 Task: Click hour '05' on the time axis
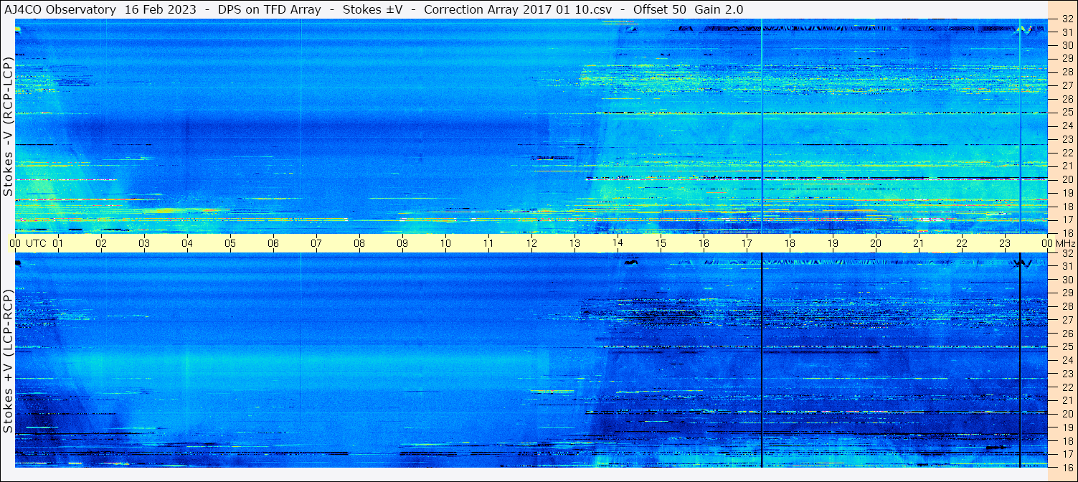coord(230,243)
